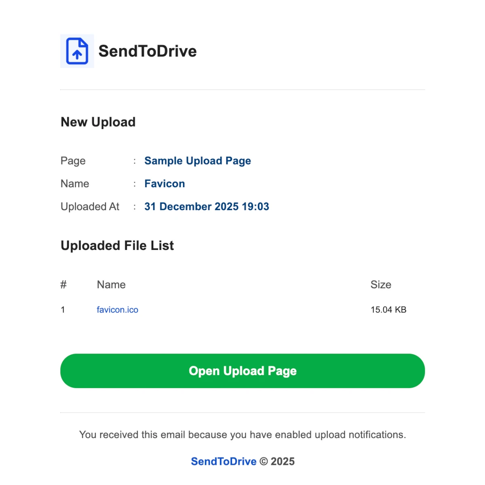Click the SendToDrive upload file logo icon
This screenshot has height=485, width=485.
(x=77, y=51)
